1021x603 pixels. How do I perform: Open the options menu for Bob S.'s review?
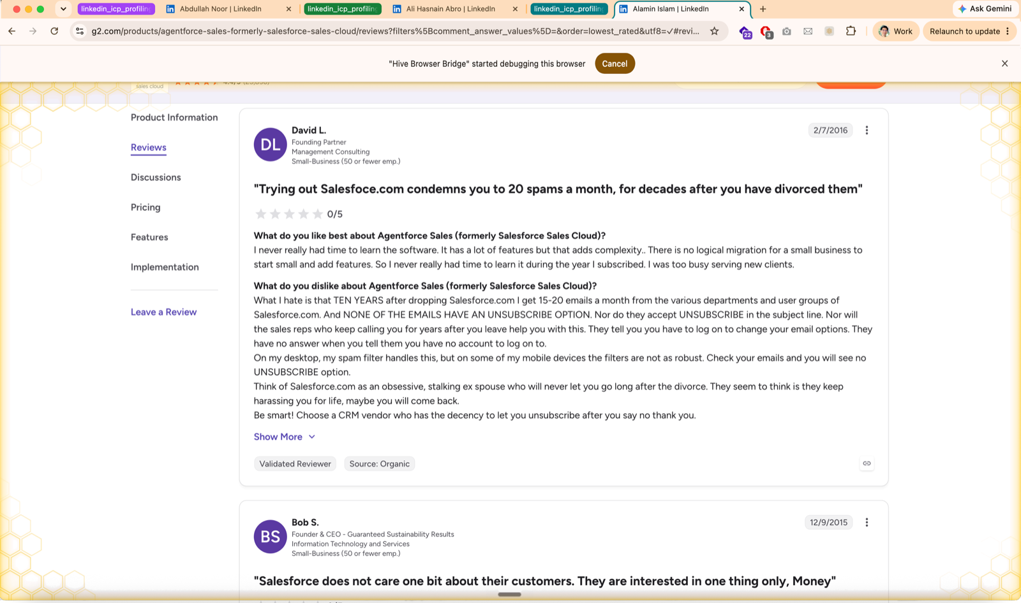[867, 522]
